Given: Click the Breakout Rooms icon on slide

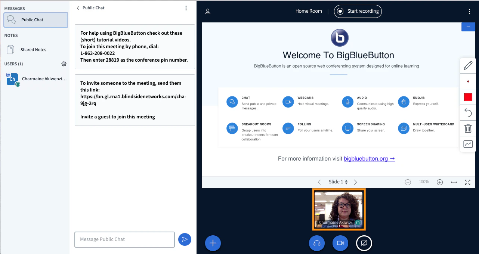Looking at the screenshot, I should 232,128.
